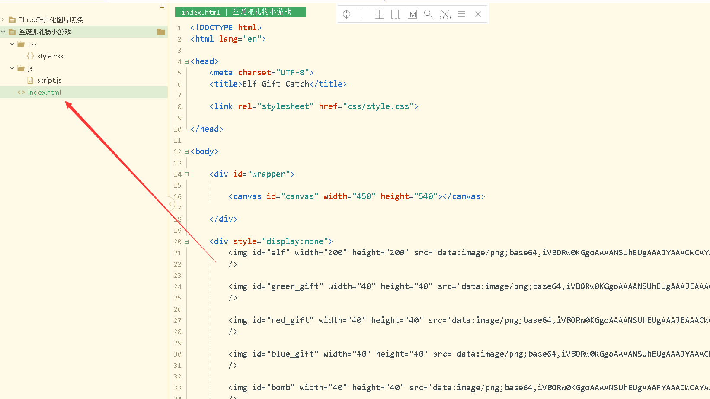The height and width of the screenshot is (399, 710).
Task: Click the img id "red_gift" value
Action: (x=290, y=320)
